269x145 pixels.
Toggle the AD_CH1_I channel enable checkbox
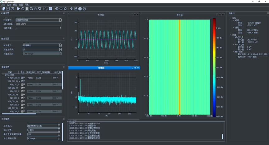(8, 78)
